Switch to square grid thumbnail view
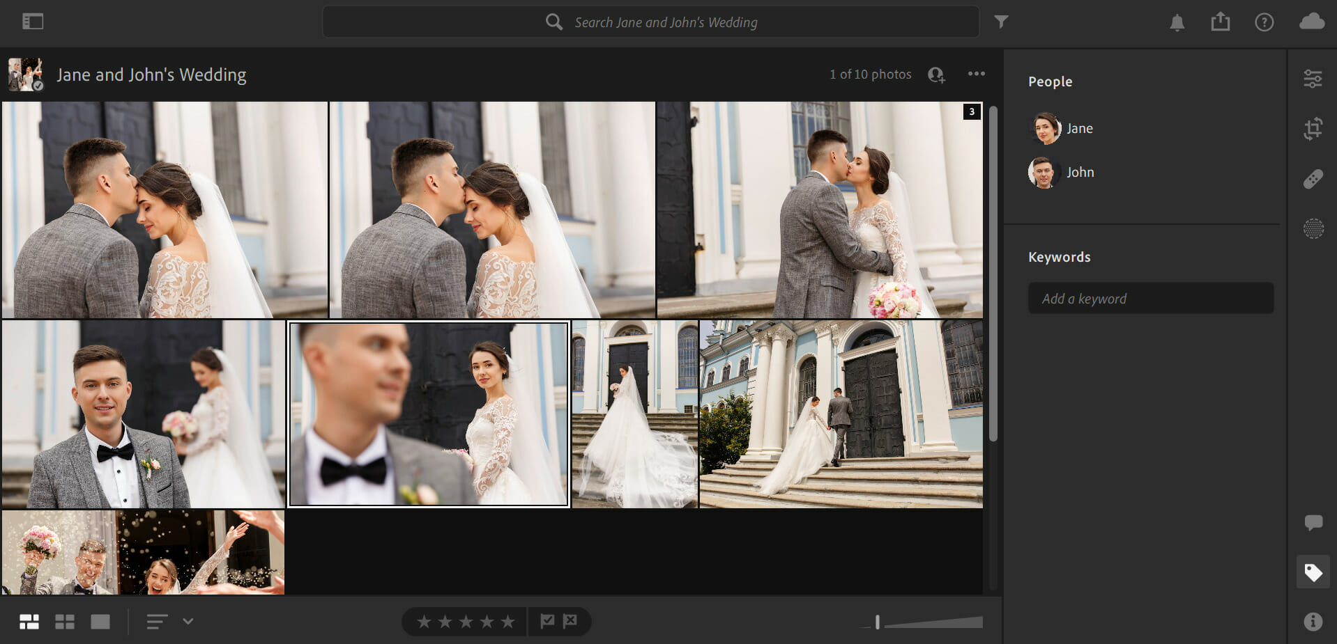 65,621
